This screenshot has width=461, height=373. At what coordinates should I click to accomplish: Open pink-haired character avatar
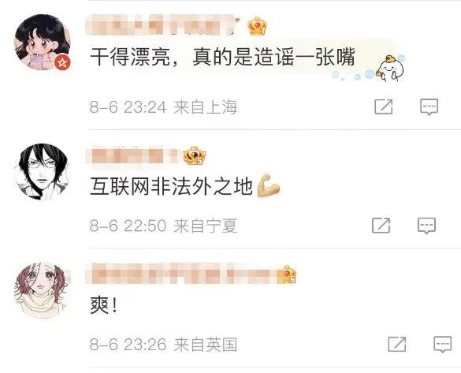pos(43,290)
